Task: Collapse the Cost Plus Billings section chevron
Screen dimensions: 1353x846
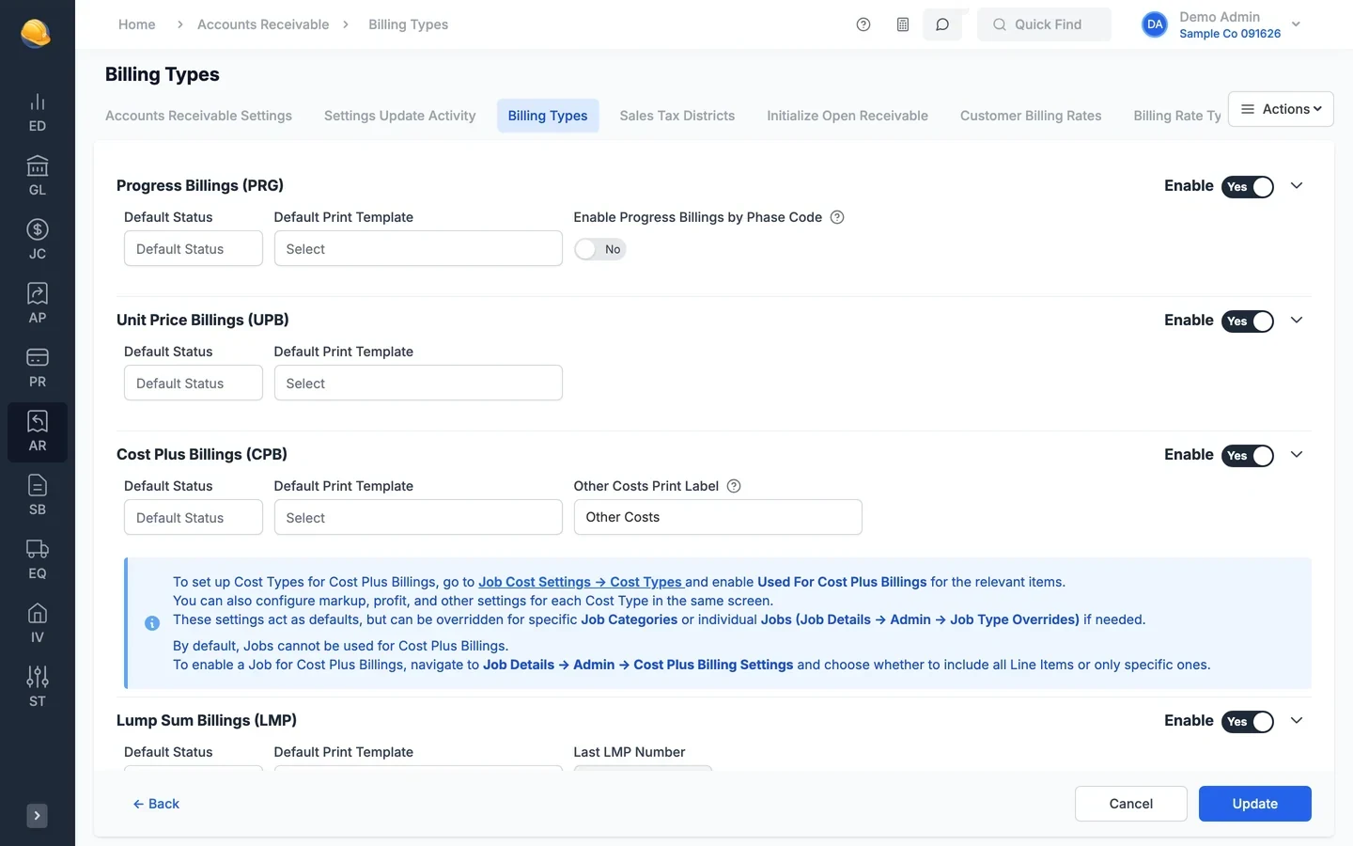Action: pos(1297,455)
